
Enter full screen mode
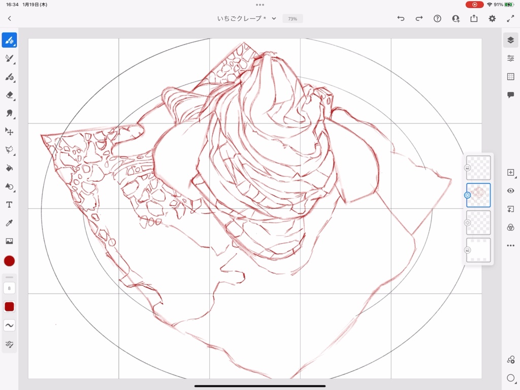pos(510,19)
